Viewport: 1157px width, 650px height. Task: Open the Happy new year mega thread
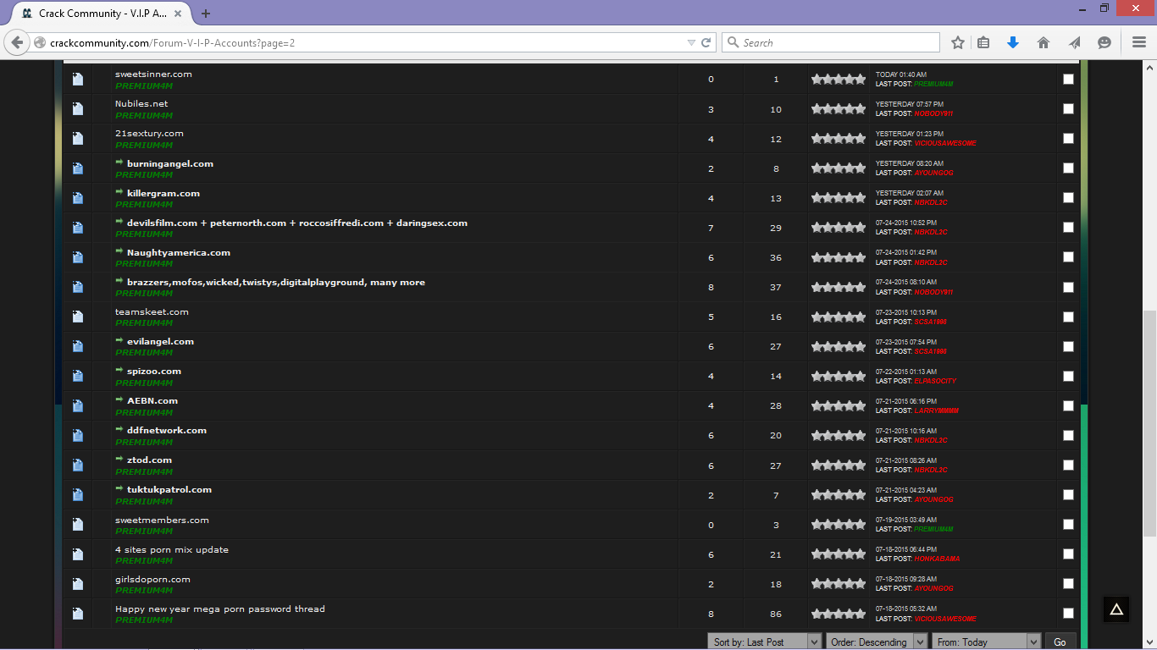[x=220, y=609]
